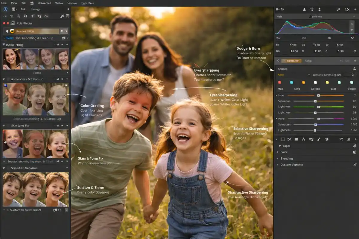Toggle the control beside the Custom preset row

(55, 210)
